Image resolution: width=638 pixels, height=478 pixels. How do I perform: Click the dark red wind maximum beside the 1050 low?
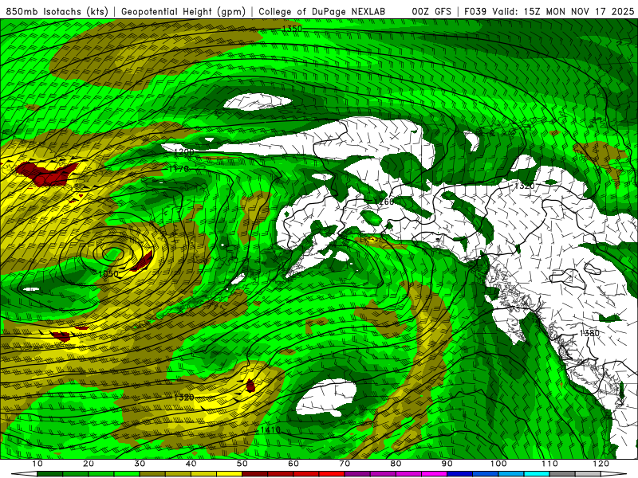(143, 261)
